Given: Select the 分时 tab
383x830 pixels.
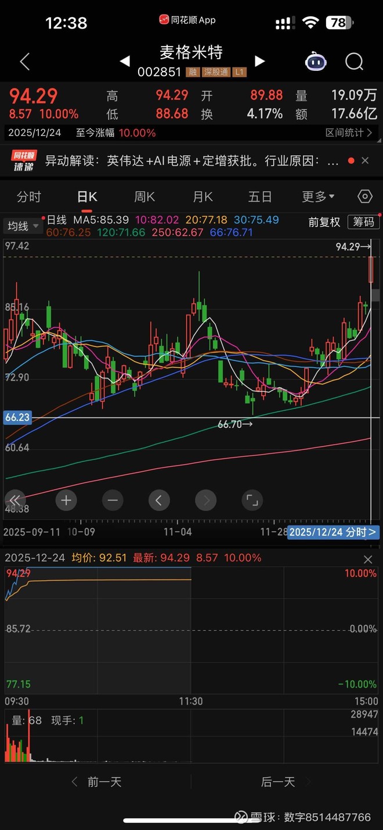Looking at the screenshot, I should coord(29,196).
